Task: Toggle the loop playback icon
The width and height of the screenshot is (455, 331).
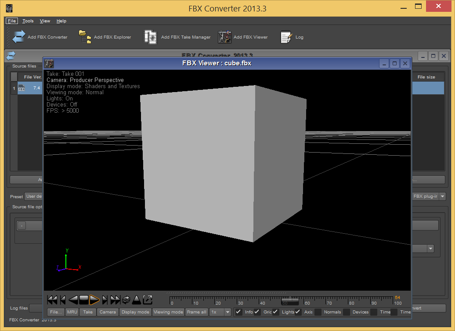Action: pyautogui.click(x=126, y=300)
